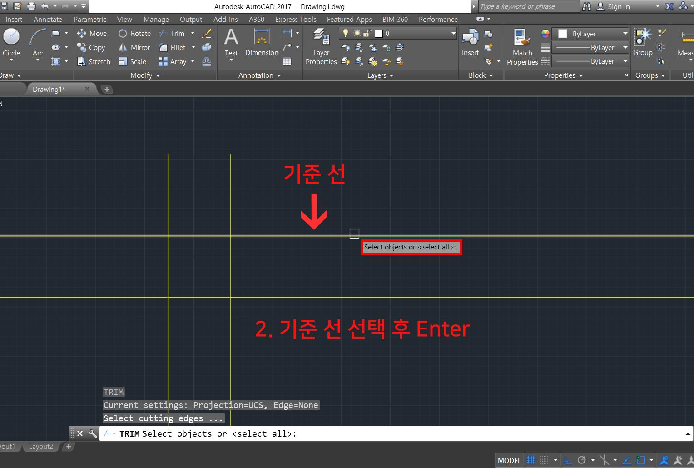
Task: Toggle 2D object snap in status bar
Action: coord(641,460)
